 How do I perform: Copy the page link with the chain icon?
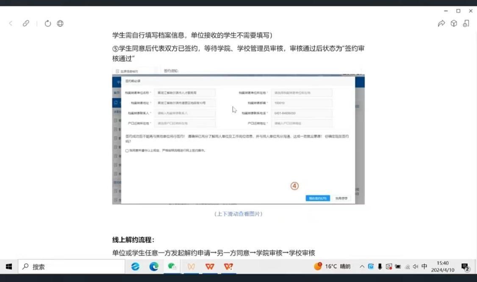(x=26, y=24)
